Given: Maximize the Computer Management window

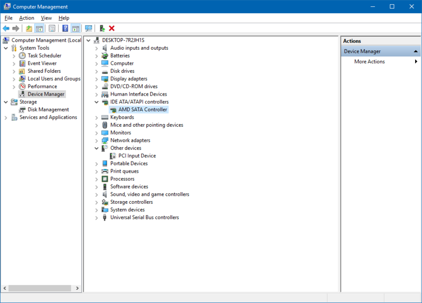Looking at the screenshot, I should [x=392, y=6].
